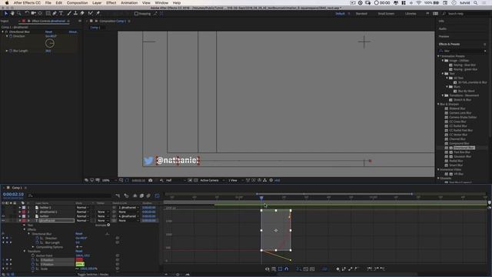492x277 pixels.
Task: Select the Rotation tool
Action: point(27,14)
